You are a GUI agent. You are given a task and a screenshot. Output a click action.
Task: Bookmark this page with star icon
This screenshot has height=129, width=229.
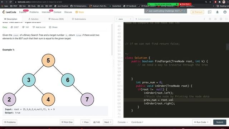(x=210, y=2)
